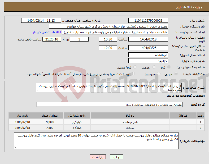Viewport: 209px width, 164px height.
Task: Click the سیمان item name cell
Action: coord(130,128)
